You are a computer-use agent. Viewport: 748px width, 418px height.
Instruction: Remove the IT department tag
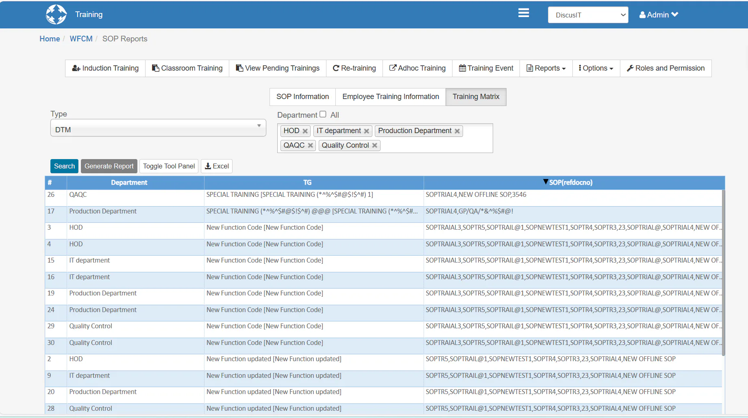(367, 131)
